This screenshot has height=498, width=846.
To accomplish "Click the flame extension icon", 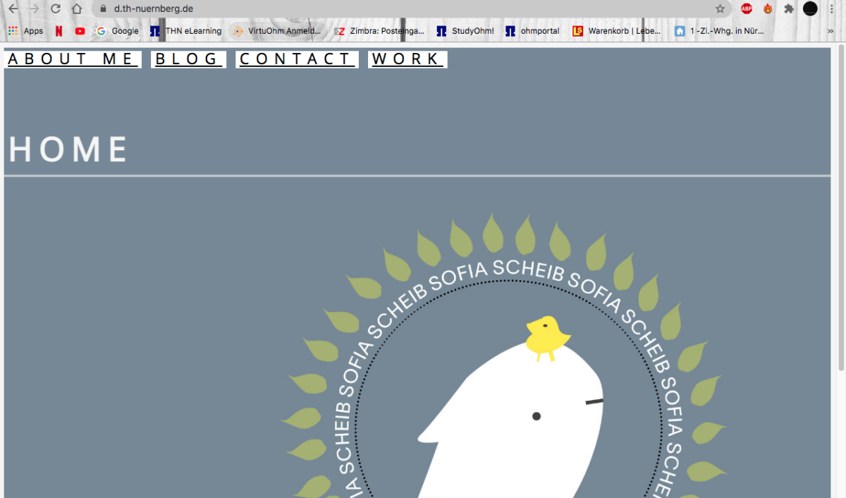I will click(x=768, y=9).
